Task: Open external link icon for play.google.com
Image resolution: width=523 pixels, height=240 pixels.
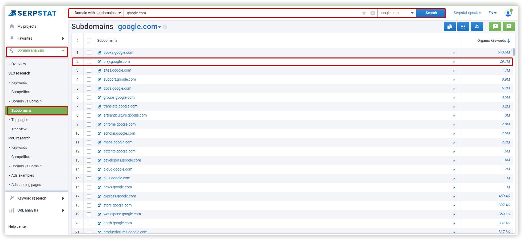Action: (99, 62)
